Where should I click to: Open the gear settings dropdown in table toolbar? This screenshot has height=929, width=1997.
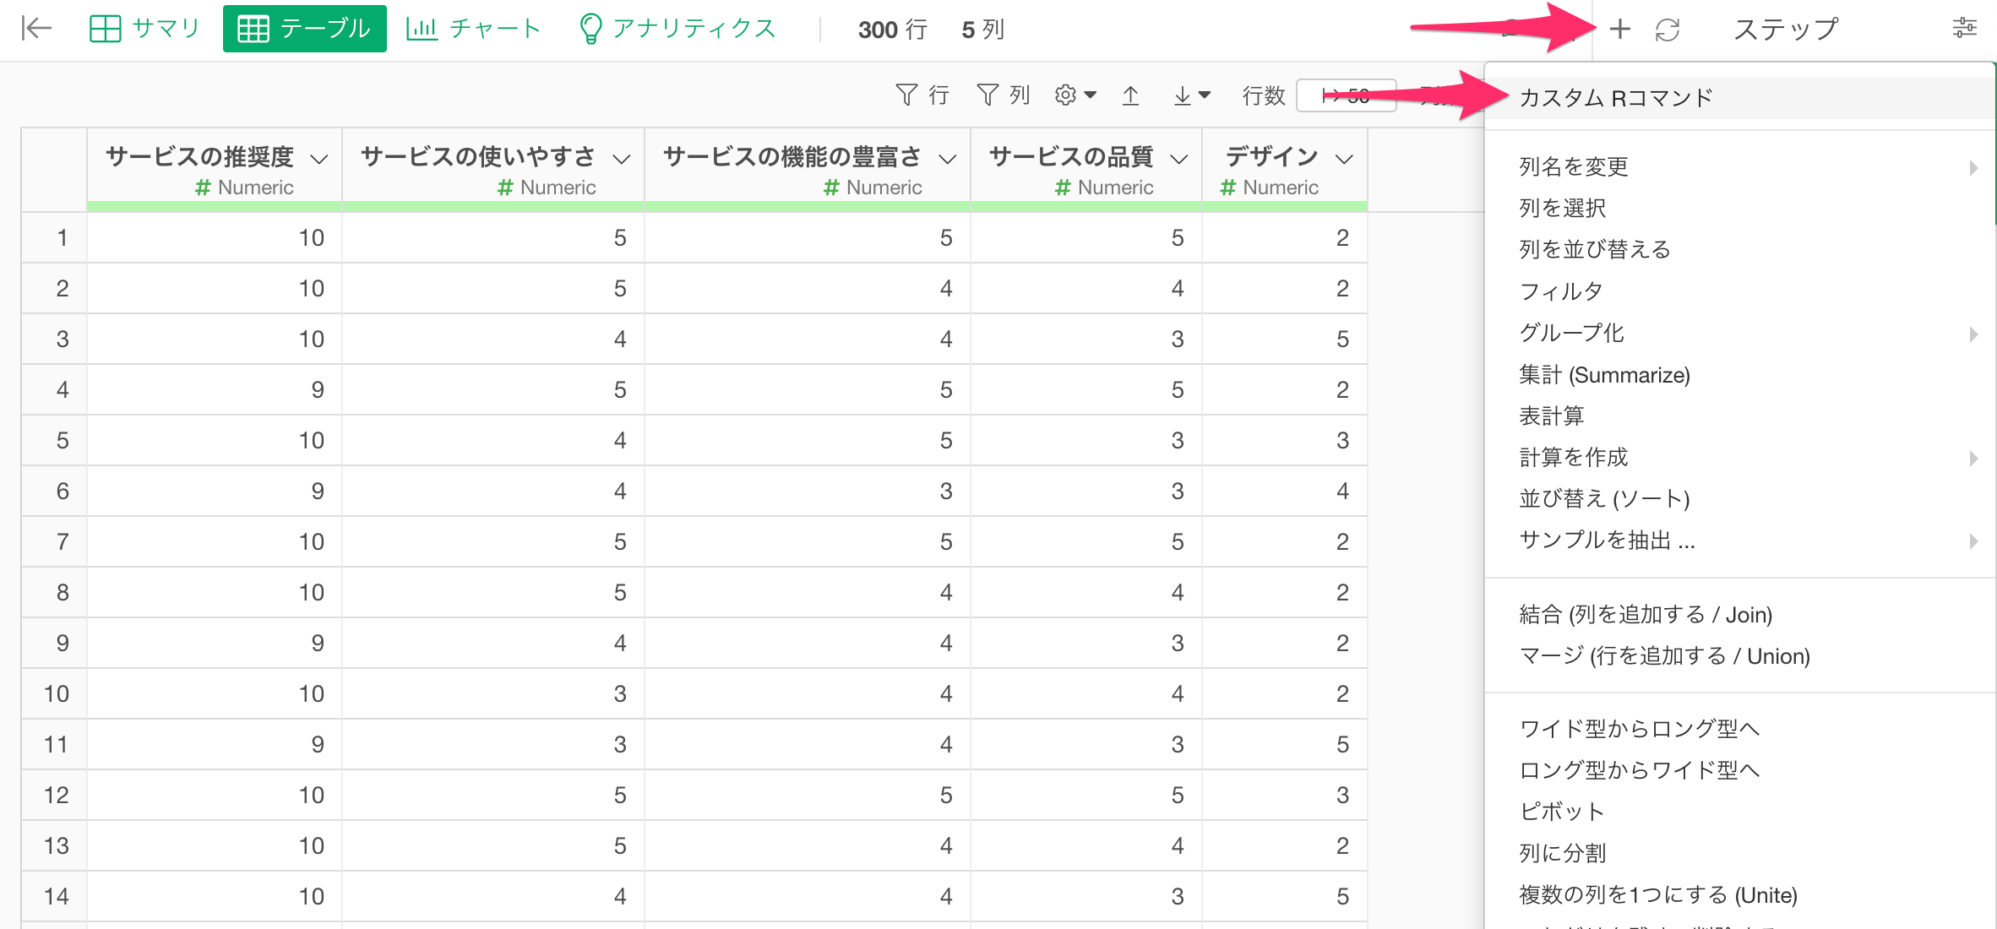tap(1075, 95)
